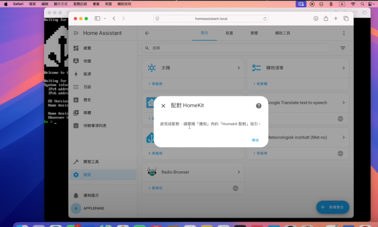This screenshot has height=227, width=378.
Task: Click cloud globe icon on Met.no card
Action: (x=340, y=154)
